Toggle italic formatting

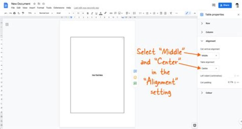(x=92, y=13)
